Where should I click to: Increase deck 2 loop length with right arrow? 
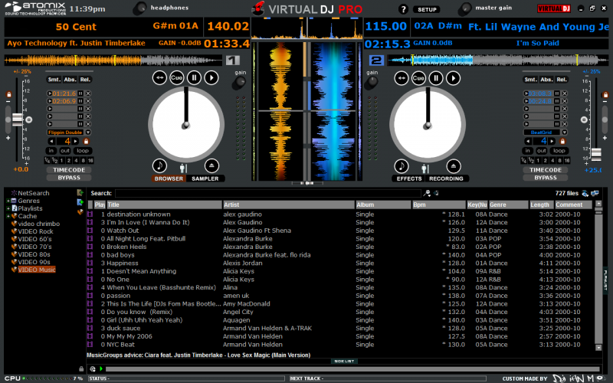pyautogui.click(x=552, y=141)
